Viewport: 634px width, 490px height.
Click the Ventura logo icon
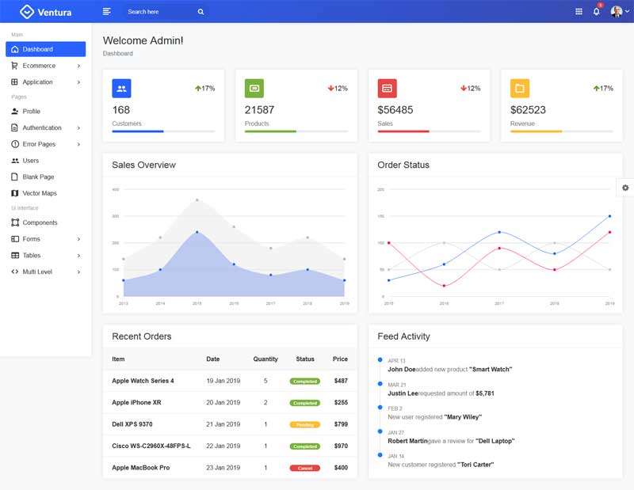[x=27, y=12]
